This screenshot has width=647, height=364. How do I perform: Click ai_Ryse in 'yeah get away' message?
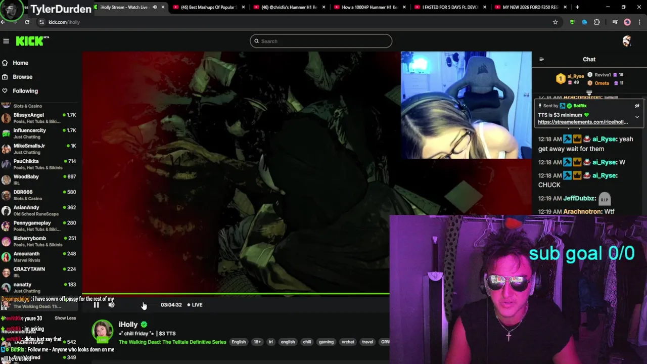pos(604,139)
